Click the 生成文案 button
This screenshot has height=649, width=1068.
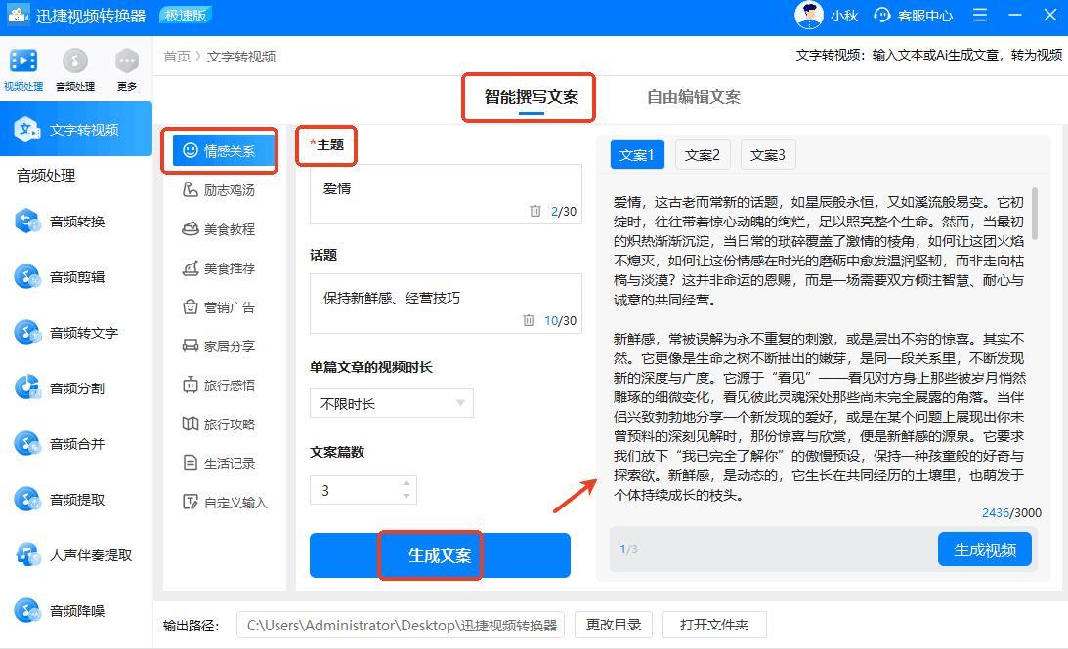pyautogui.click(x=440, y=555)
